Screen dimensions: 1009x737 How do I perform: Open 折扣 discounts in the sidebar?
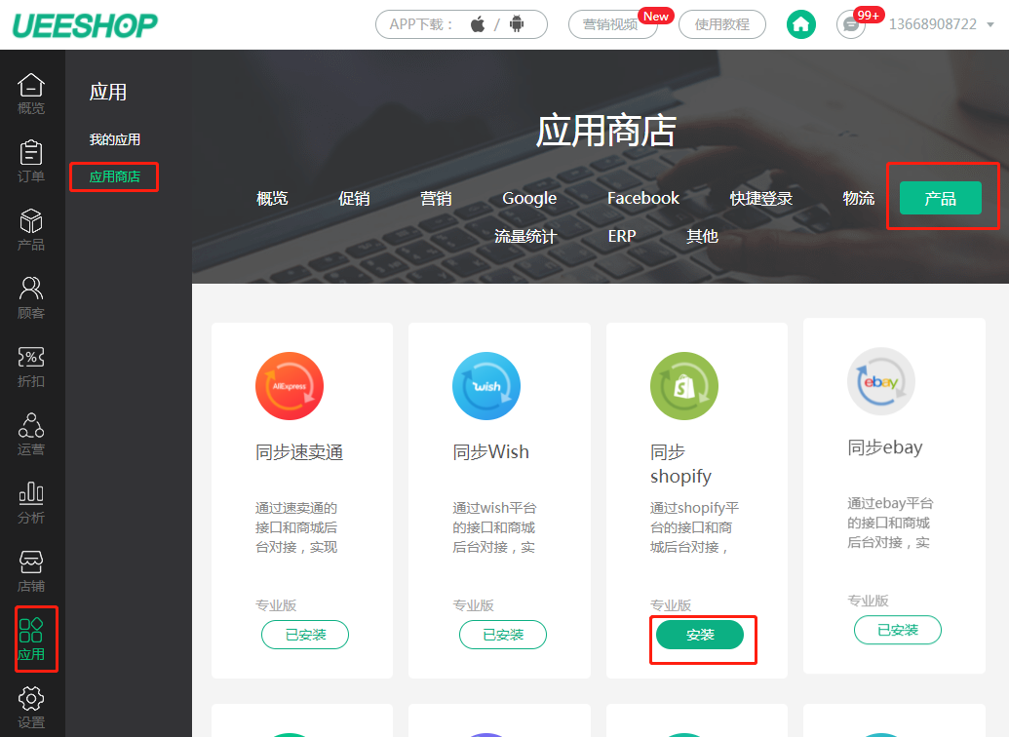pyautogui.click(x=31, y=367)
